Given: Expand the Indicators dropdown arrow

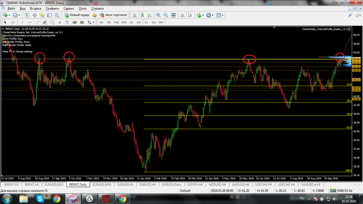Looking at the screenshot, I should coord(203,15).
